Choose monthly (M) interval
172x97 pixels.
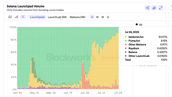coord(103,17)
